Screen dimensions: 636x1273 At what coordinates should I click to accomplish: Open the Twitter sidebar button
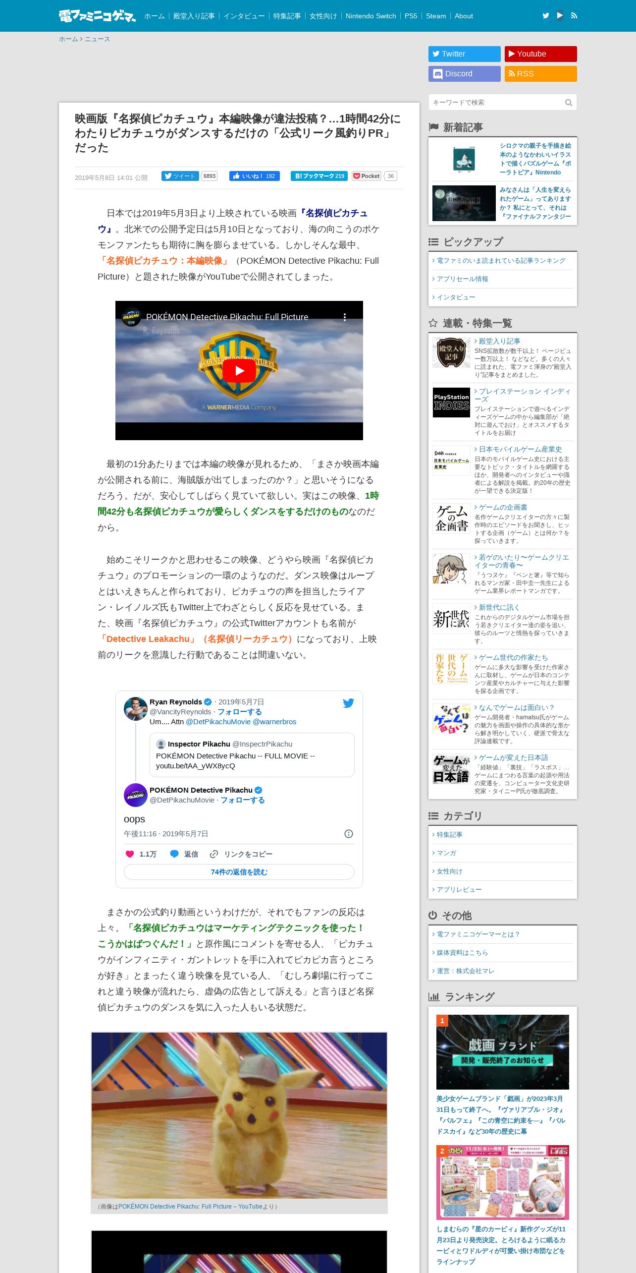coord(465,54)
